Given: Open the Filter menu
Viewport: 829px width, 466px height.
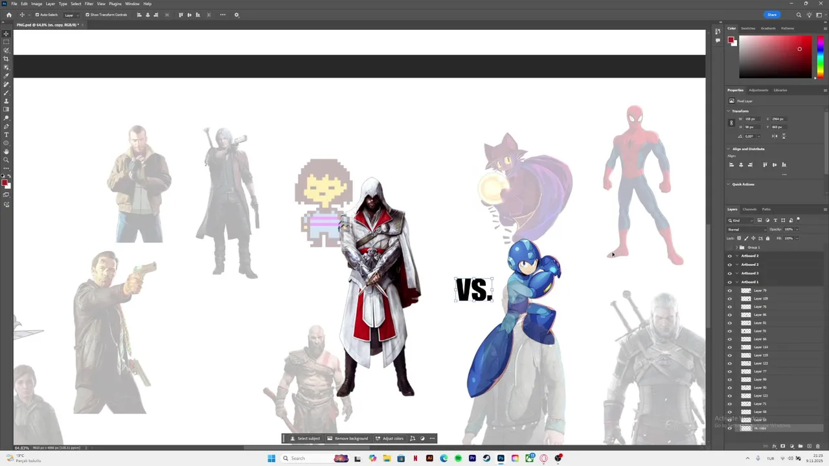Looking at the screenshot, I should coord(89,4).
